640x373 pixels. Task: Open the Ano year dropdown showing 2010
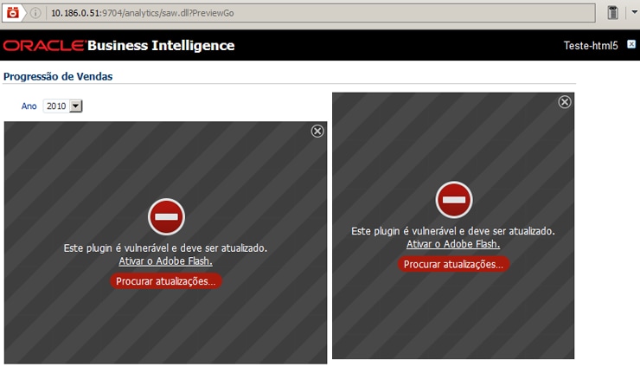pos(63,106)
